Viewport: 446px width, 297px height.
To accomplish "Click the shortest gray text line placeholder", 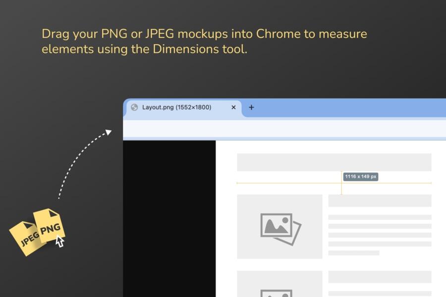I will (353, 253).
